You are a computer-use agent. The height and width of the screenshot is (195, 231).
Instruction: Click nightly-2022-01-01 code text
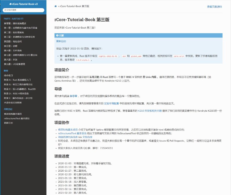108,56
